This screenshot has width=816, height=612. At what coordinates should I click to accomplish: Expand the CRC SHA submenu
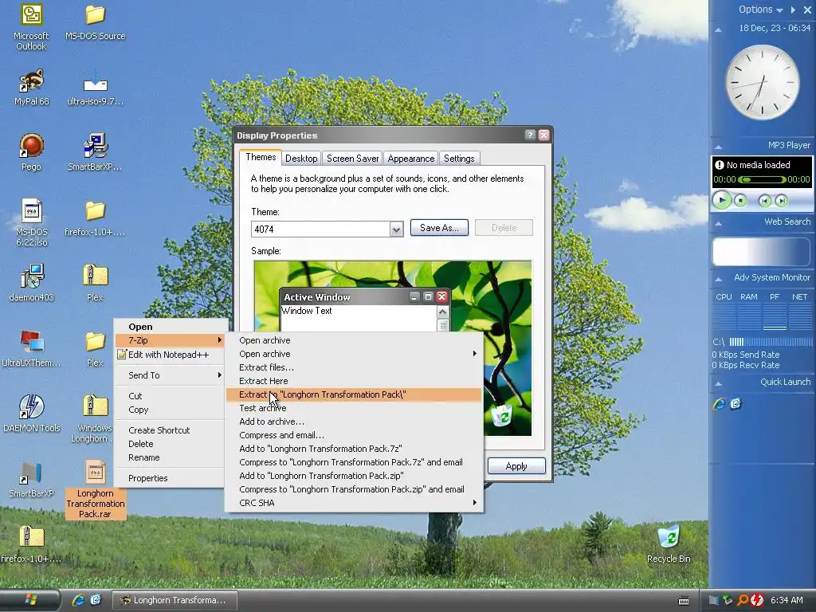(x=354, y=503)
